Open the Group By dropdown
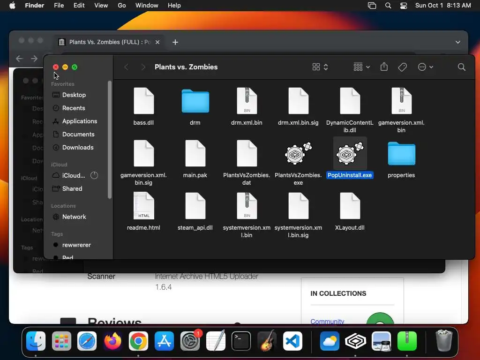480x360 pixels. (361, 67)
